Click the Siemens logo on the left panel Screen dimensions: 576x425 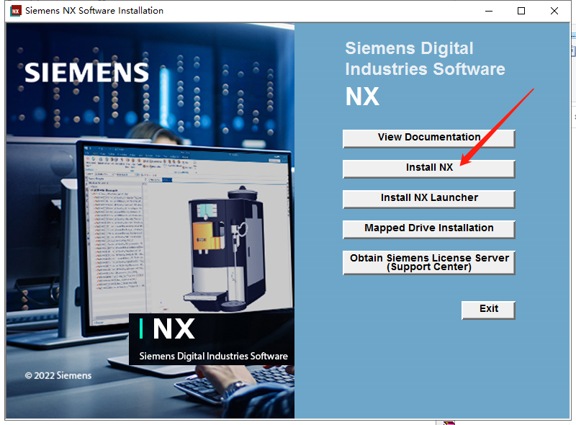86,73
